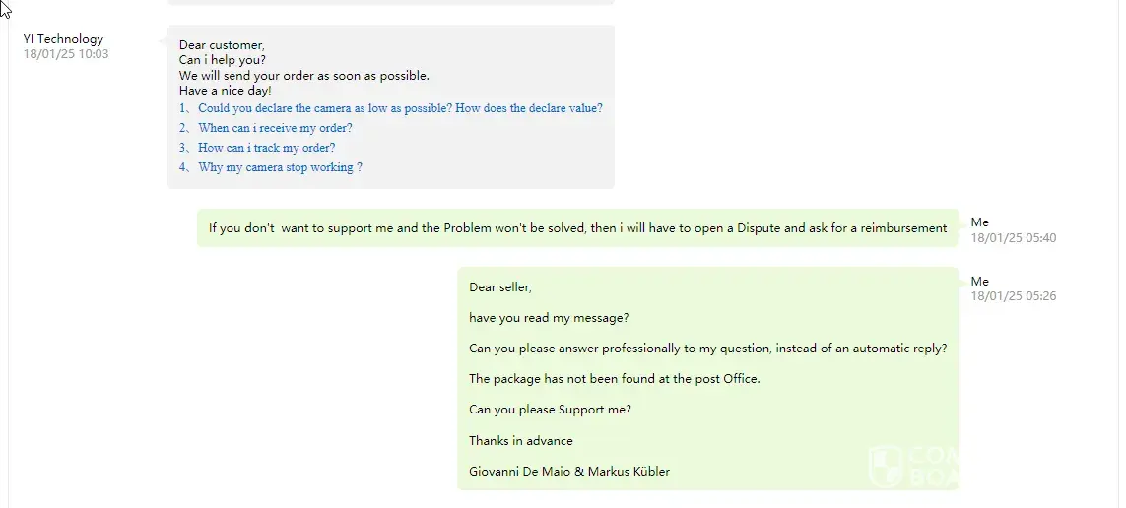1126x508 pixels.
Task: Open the "Why my camera stop working ?" link
Action: click(x=280, y=168)
